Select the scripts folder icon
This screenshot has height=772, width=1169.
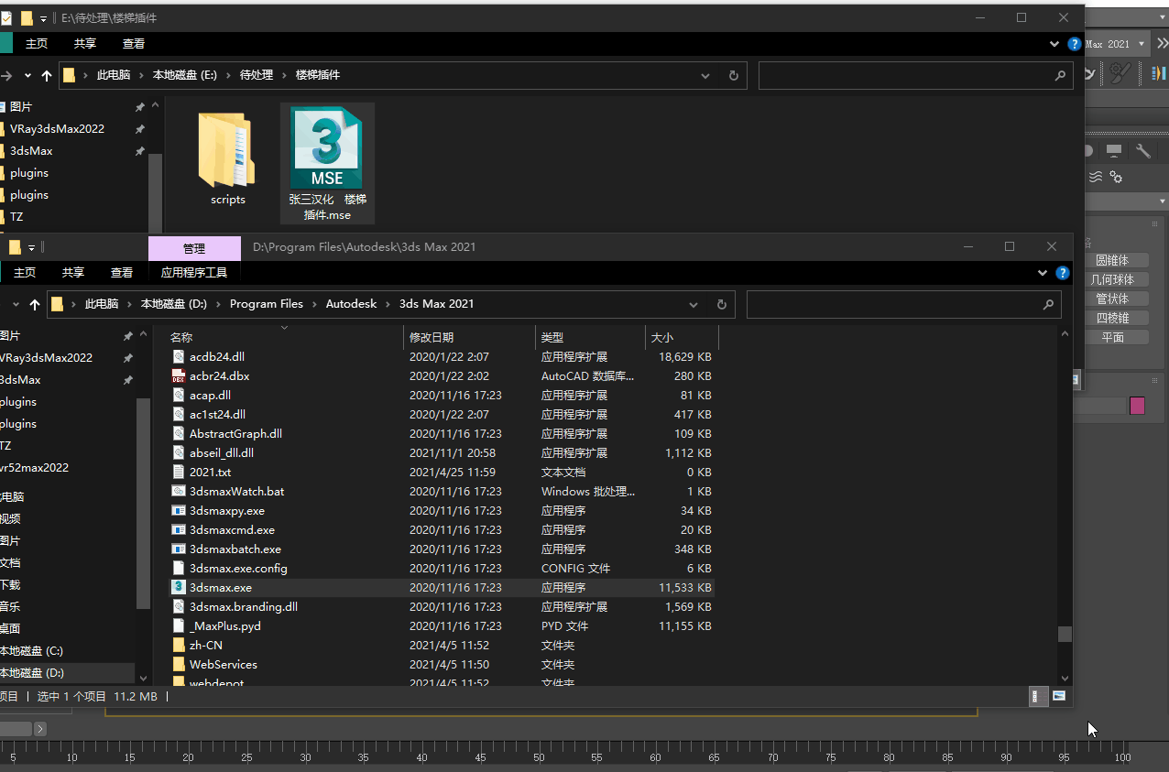[x=227, y=149]
